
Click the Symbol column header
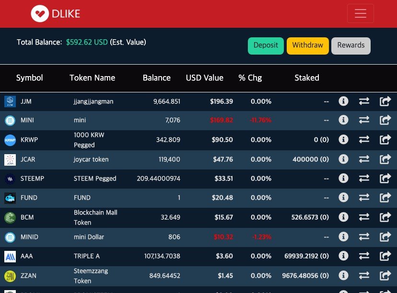29,78
